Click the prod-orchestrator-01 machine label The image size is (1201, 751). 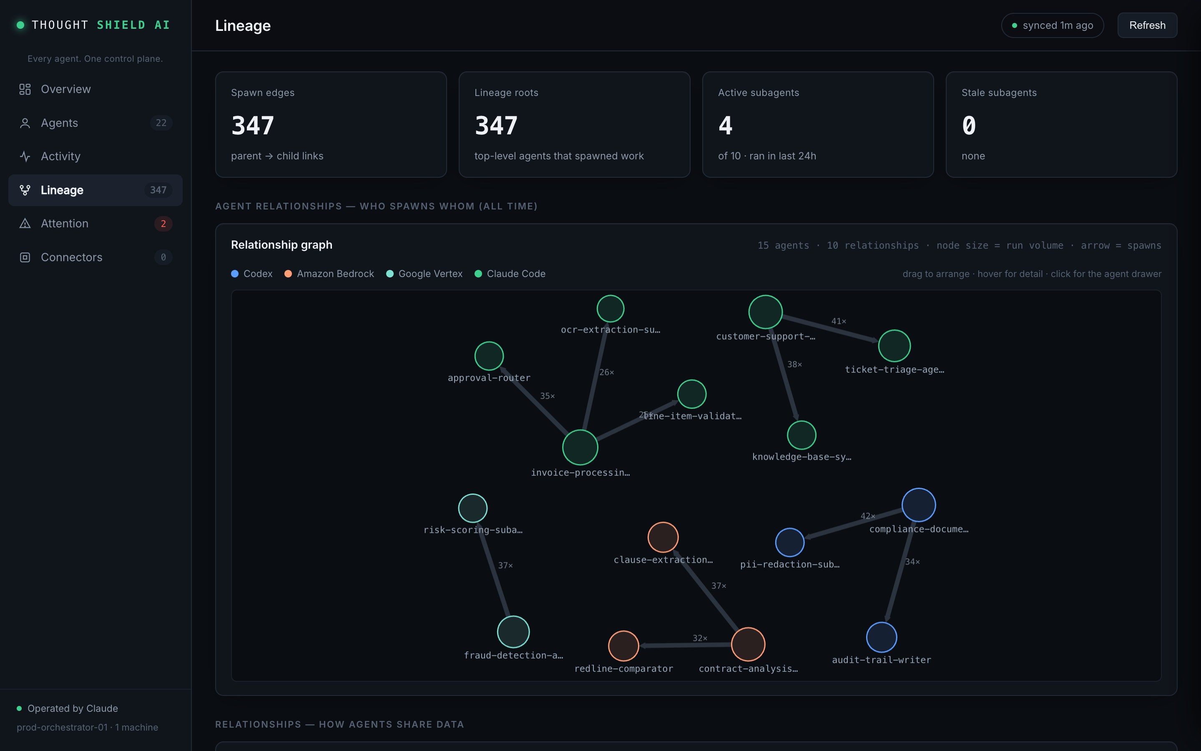pos(87,727)
